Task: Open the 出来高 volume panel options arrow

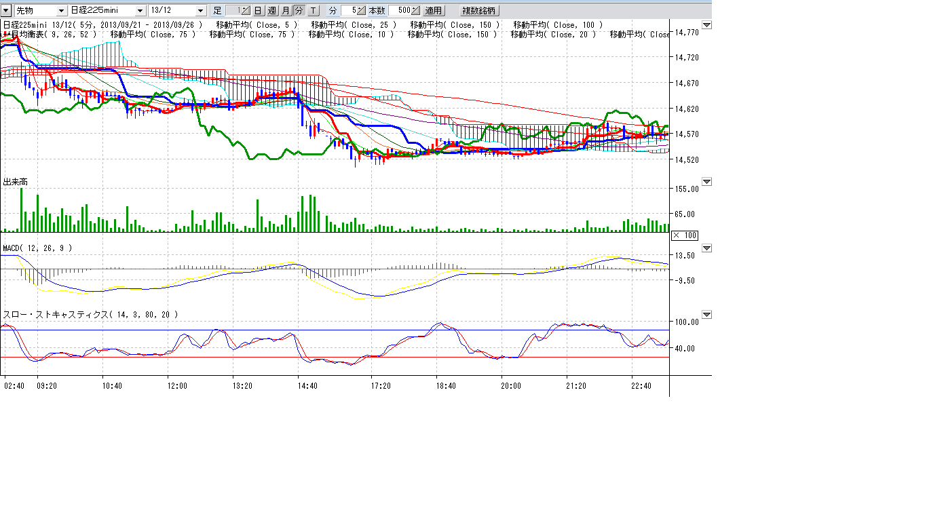Action: coord(706,182)
